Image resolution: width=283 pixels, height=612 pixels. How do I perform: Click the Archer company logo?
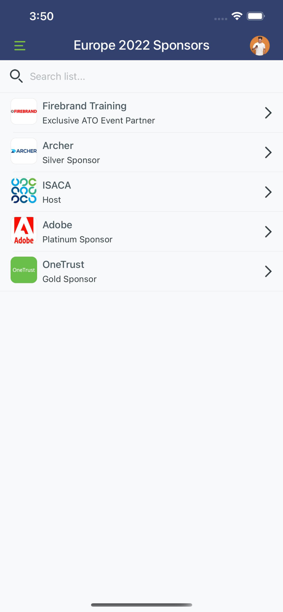pyautogui.click(x=23, y=151)
